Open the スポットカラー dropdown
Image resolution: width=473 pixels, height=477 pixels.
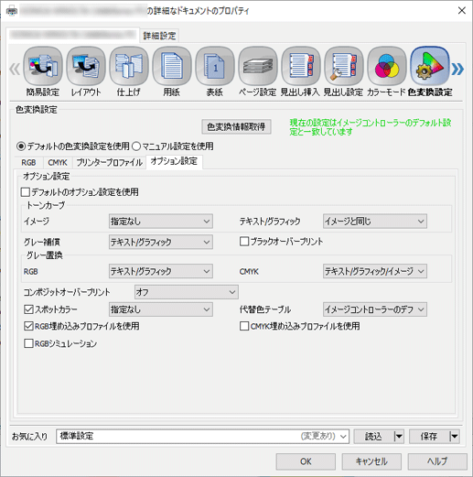(x=161, y=309)
